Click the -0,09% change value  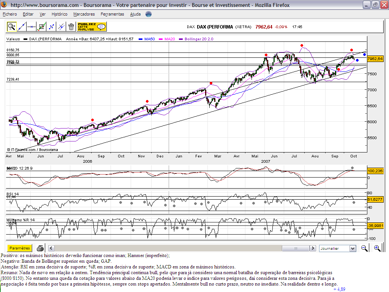(x=281, y=27)
